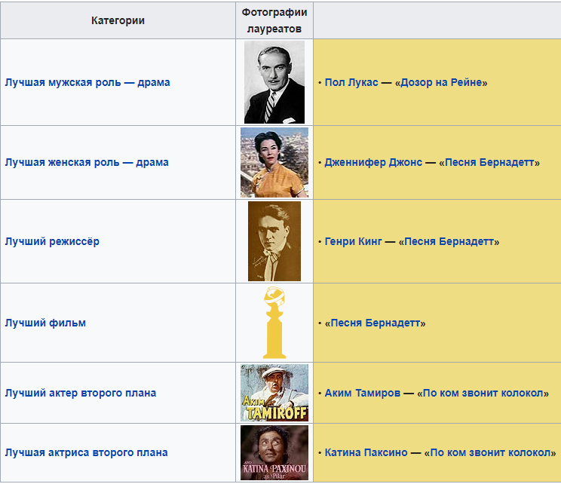This screenshot has width=561, height=484.
Task: Open «Лучшая актриса второго плана» link
Action: pos(86,452)
